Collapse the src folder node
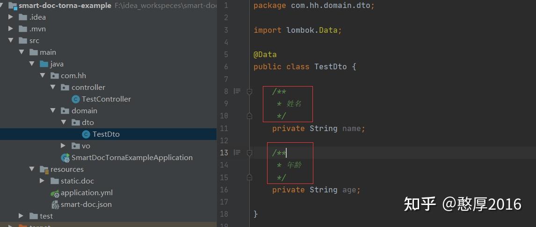The width and height of the screenshot is (536, 227). (11, 41)
